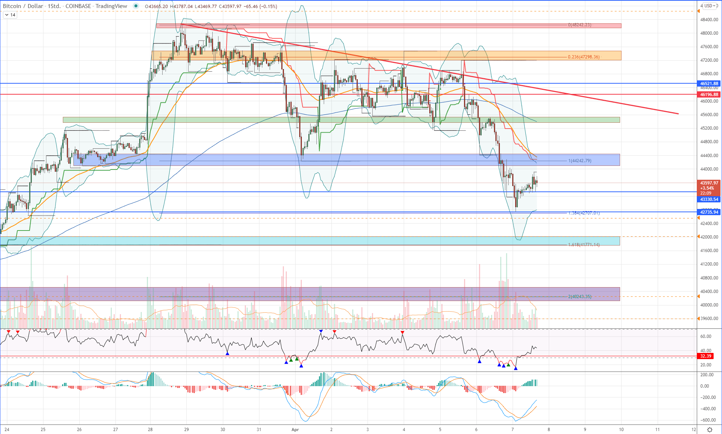Open the chart settings gear icon
Image resolution: width=722 pixels, height=434 pixels.
[710, 430]
